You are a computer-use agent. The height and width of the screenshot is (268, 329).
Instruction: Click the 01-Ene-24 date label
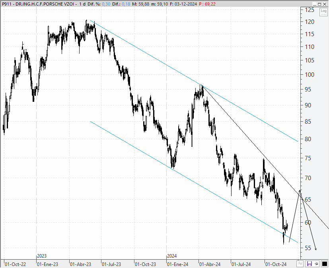pyautogui.click(x=178, y=264)
